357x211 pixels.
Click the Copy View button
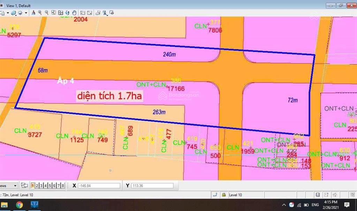pyautogui.click(x=98, y=13)
